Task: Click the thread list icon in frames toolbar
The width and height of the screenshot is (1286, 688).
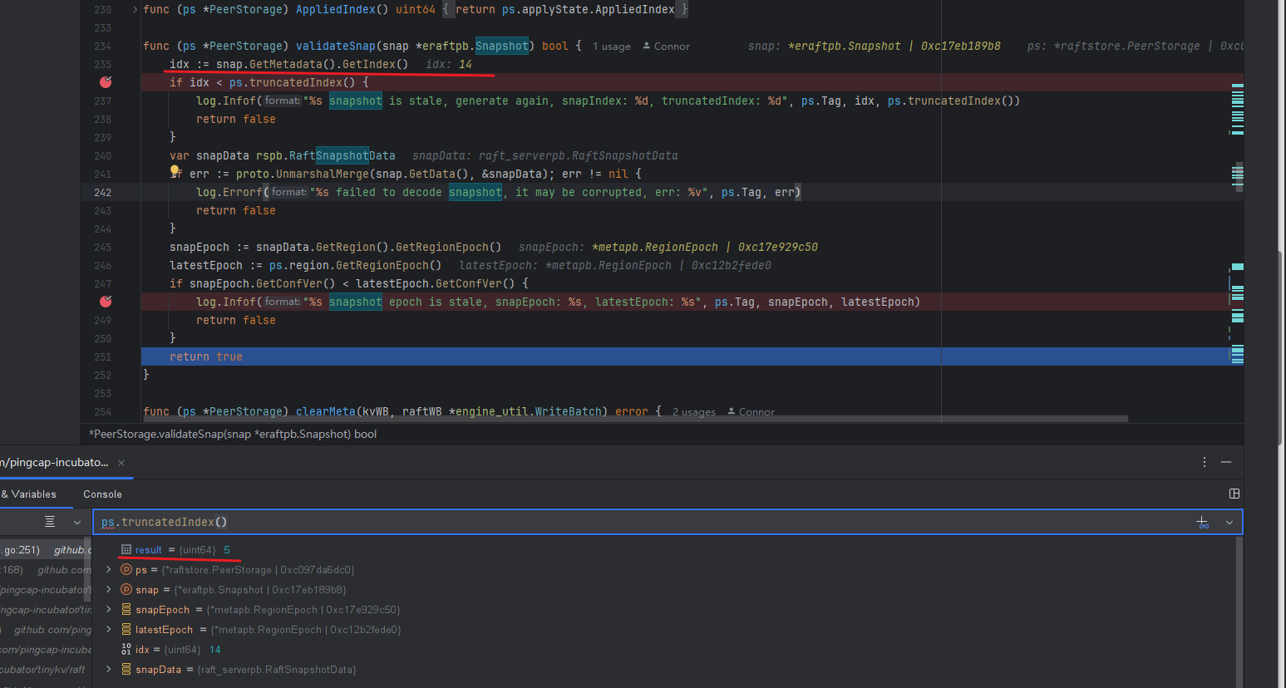Action: pos(50,522)
